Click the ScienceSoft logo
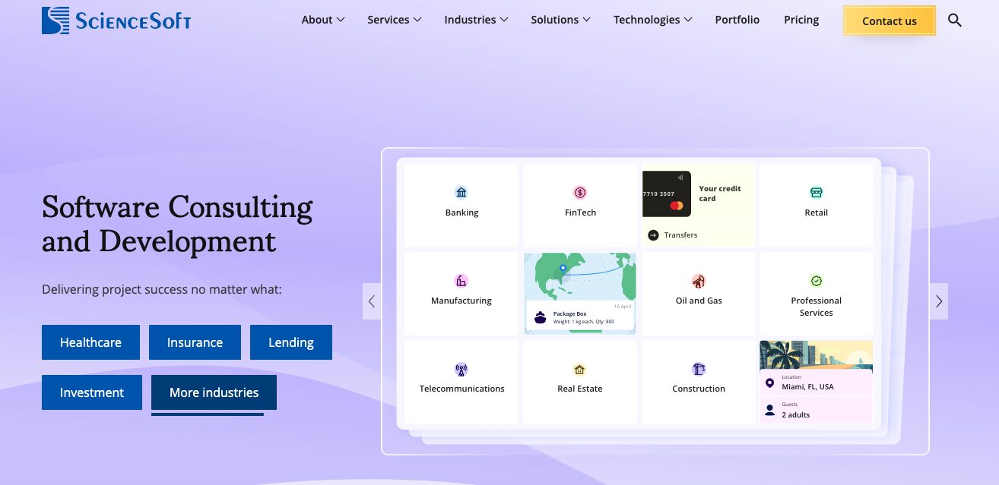The width and height of the screenshot is (999, 485). tap(116, 20)
